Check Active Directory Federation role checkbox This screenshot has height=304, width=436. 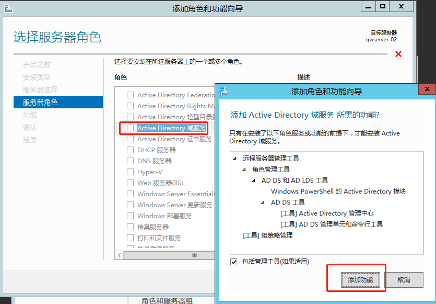[x=130, y=95]
